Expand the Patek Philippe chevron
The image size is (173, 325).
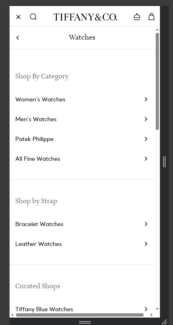pyautogui.click(x=146, y=139)
